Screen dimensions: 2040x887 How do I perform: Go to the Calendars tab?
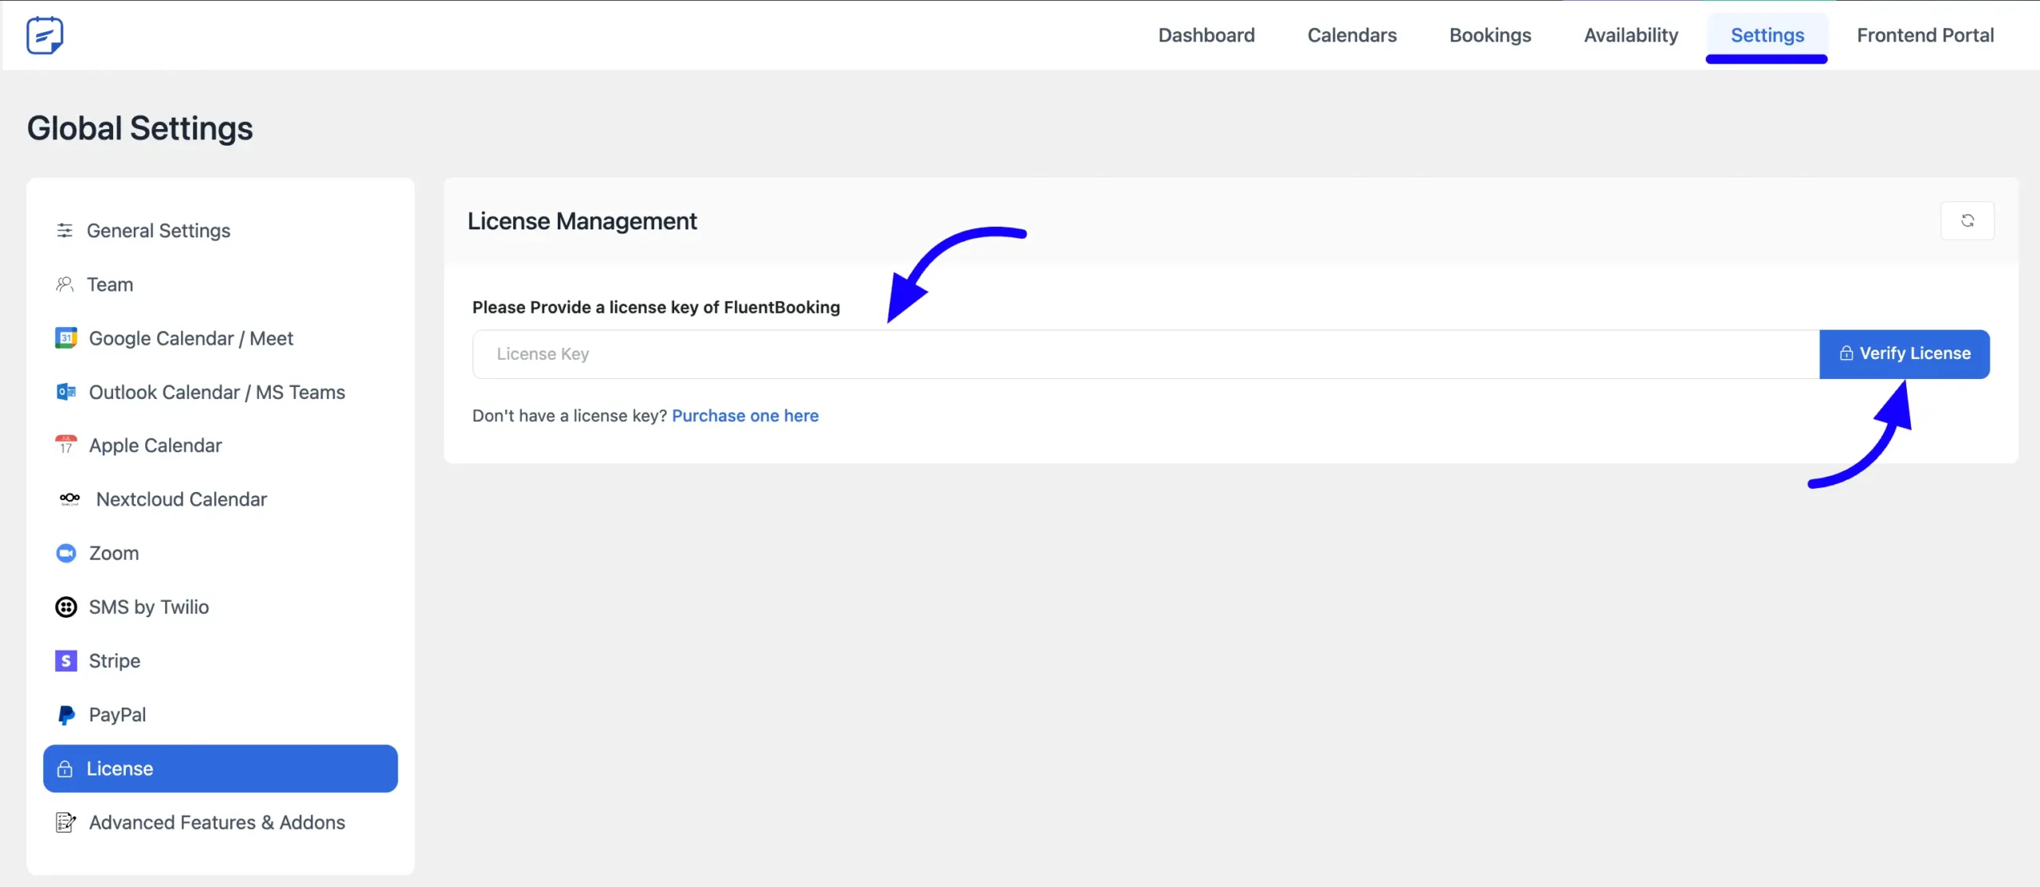click(1352, 35)
